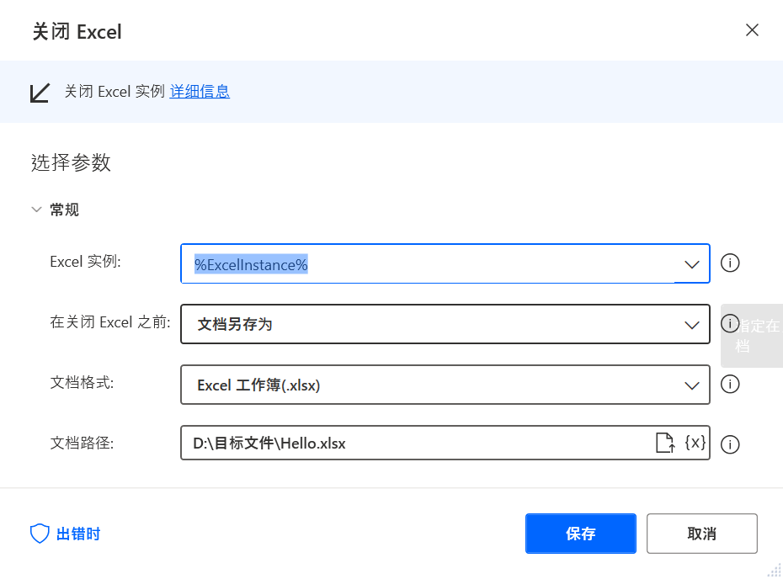Click inside the 文档路径 input field

[379, 444]
